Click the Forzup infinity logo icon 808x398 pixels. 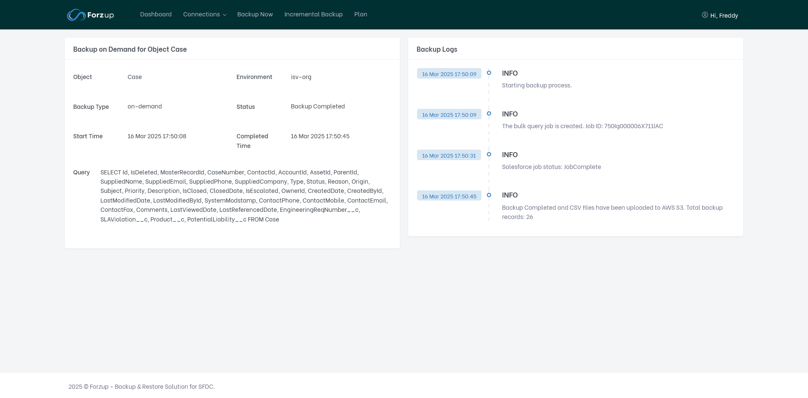76,15
